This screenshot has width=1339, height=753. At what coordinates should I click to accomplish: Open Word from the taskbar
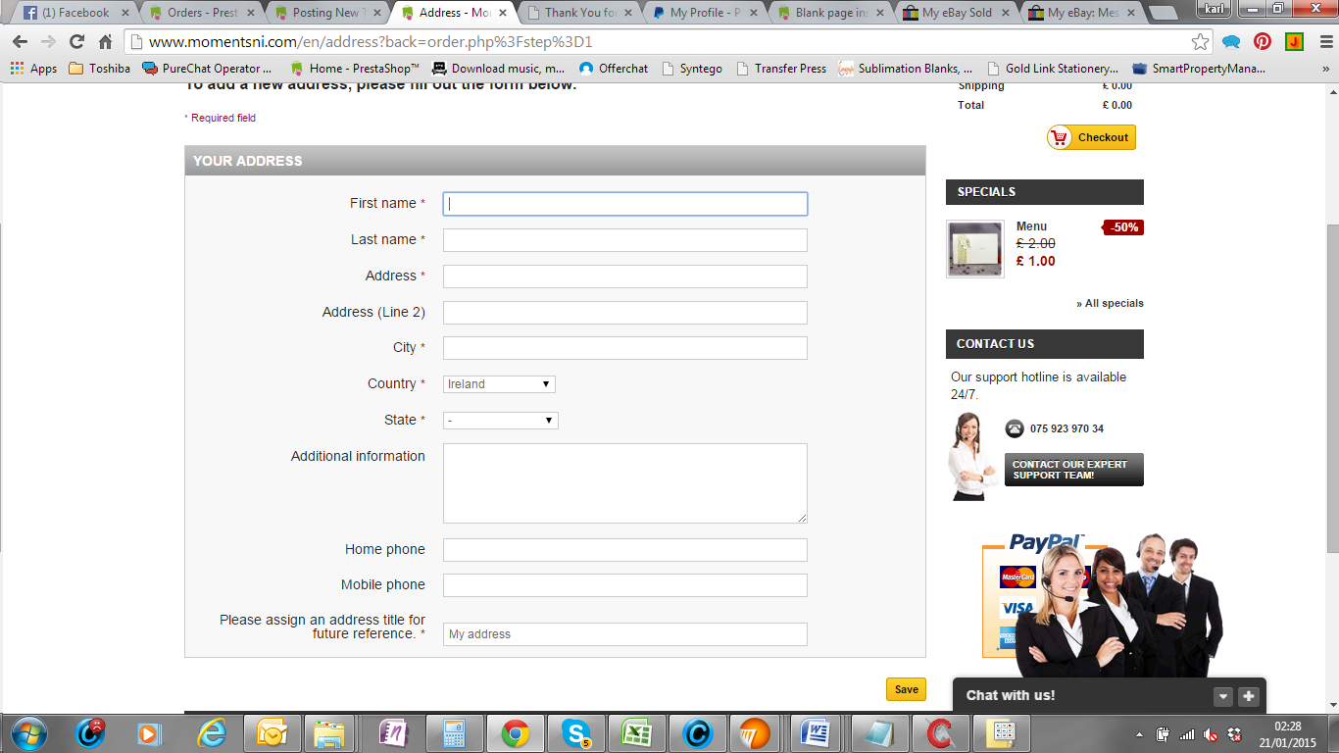coord(816,733)
